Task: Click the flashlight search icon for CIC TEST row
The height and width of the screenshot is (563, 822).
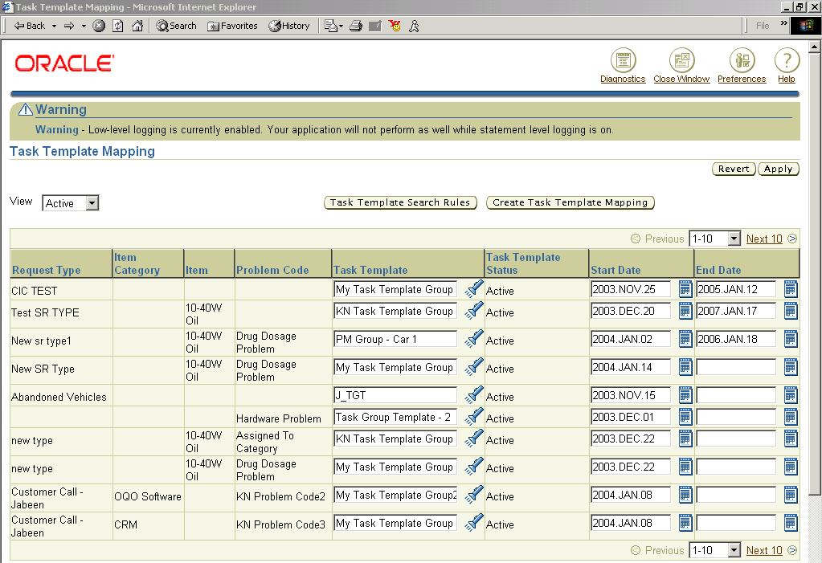Action: point(474,289)
